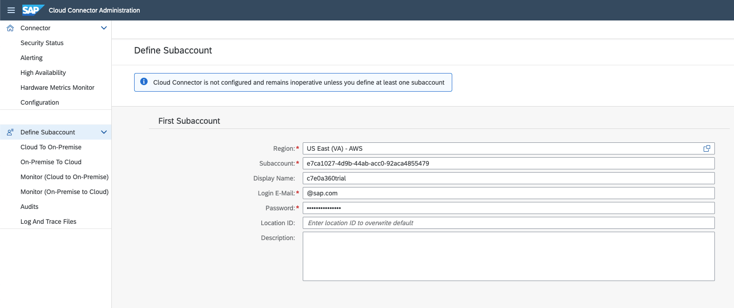
Task: Open Monitor (Cloud to On-Premise)
Action: point(55,177)
